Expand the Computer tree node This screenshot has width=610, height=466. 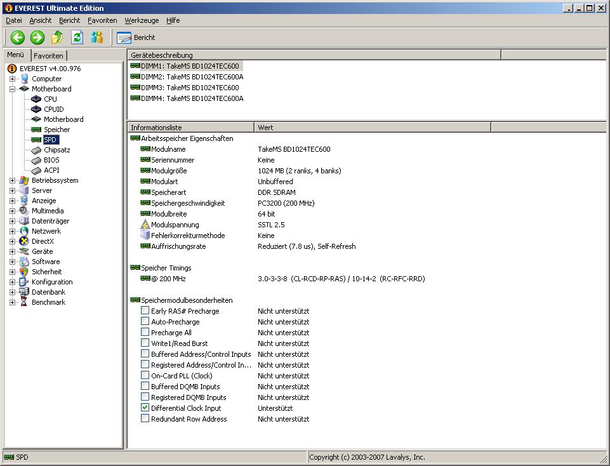point(13,79)
